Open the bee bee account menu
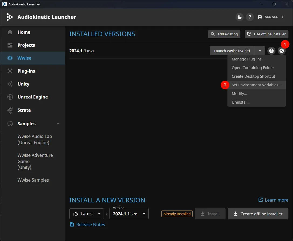The image size is (293, 241). [271, 17]
